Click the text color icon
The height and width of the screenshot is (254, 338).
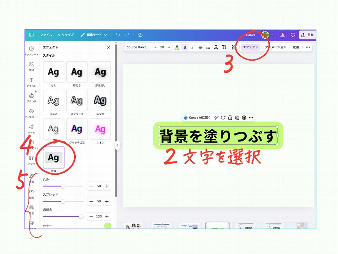click(177, 47)
